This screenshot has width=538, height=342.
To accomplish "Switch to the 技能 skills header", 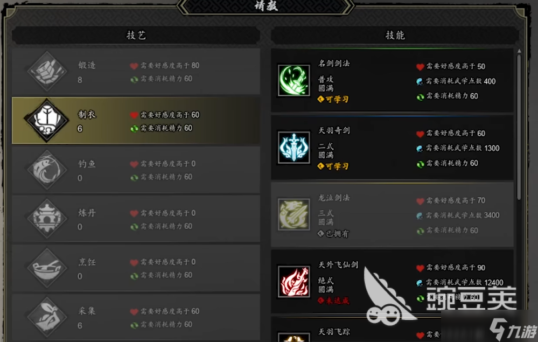I will (395, 36).
